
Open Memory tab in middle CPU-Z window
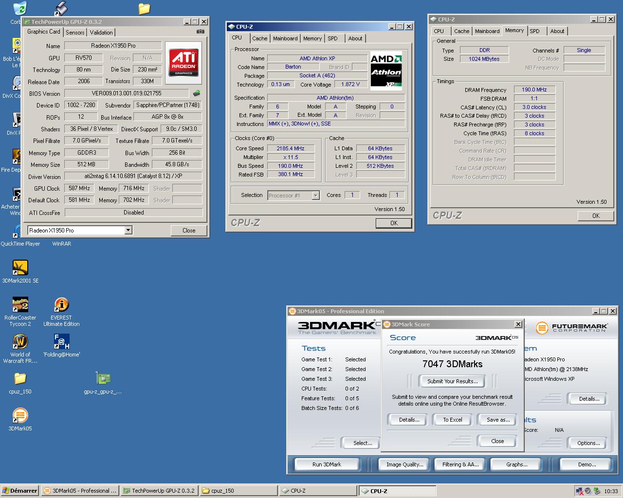click(x=312, y=38)
